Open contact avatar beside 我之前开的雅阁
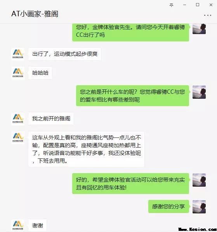 coord(18,119)
